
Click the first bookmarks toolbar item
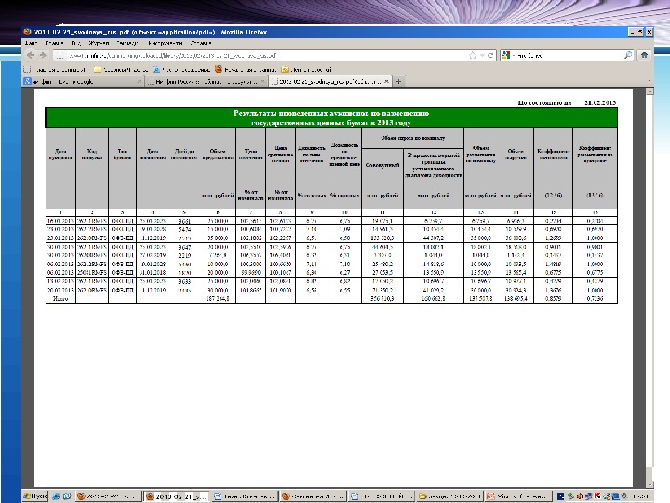56,70
